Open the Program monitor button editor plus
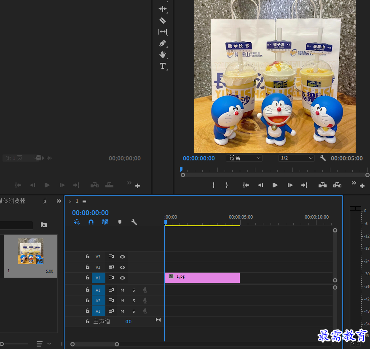The width and height of the screenshot is (370, 349). click(362, 186)
